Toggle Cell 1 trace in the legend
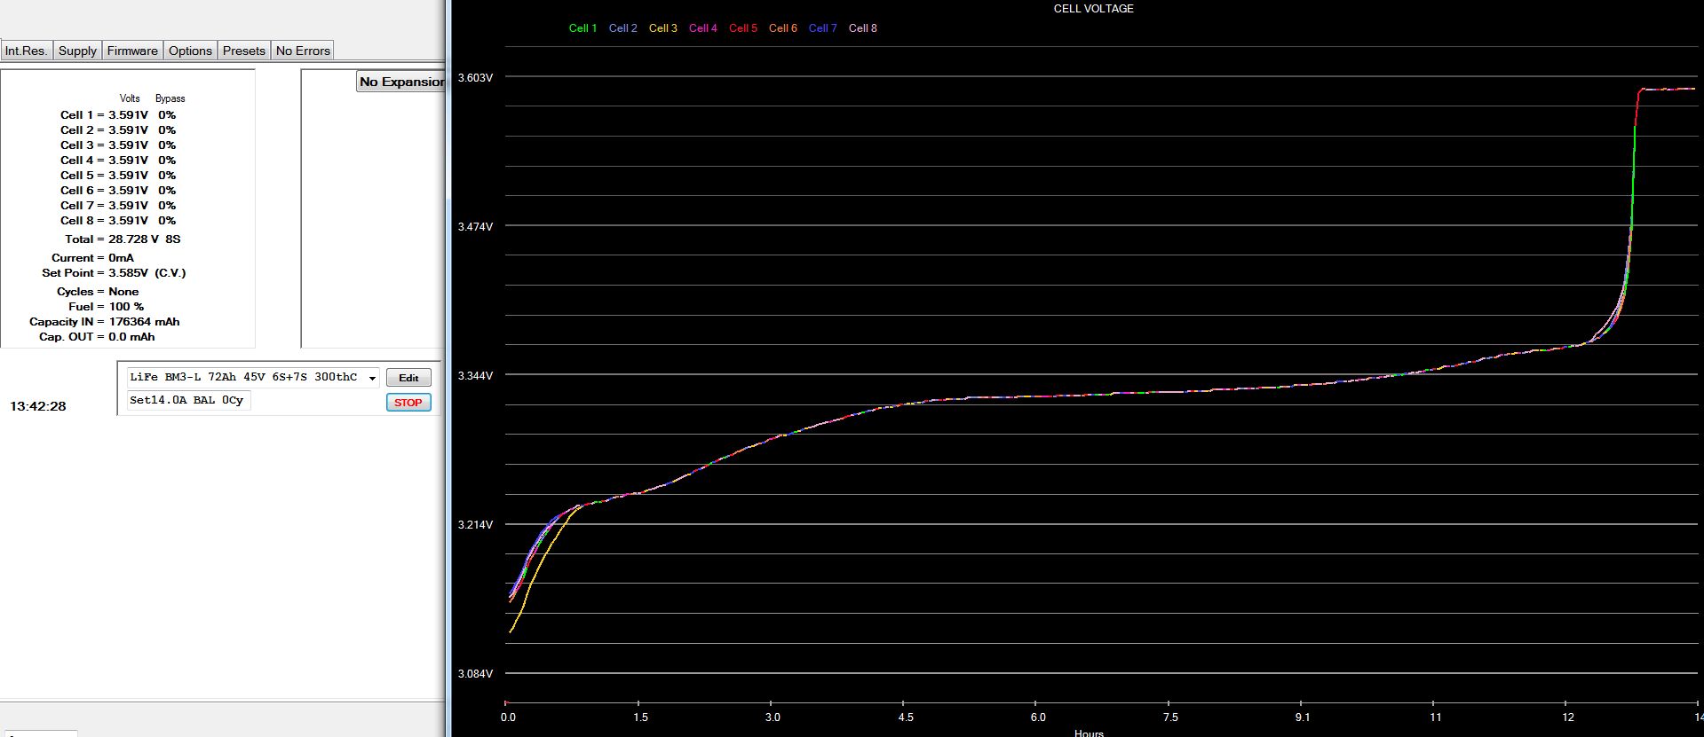1704x737 pixels. (x=583, y=28)
